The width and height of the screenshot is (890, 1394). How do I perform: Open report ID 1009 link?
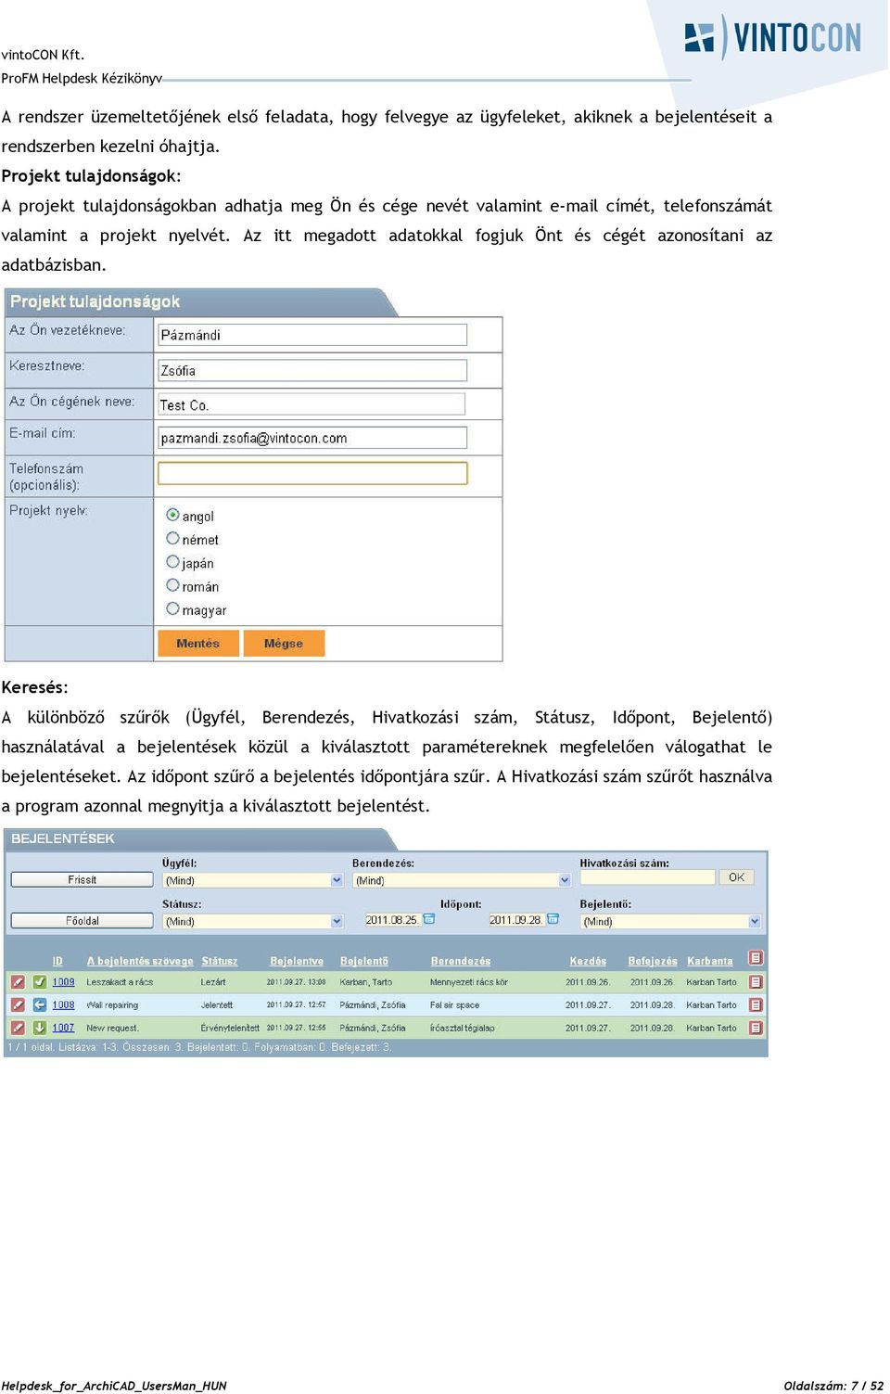[x=63, y=981]
